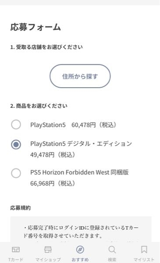Switch to the マイショップ tab label
Image resolution: width=160 pixels, height=263 pixels.
(48, 259)
